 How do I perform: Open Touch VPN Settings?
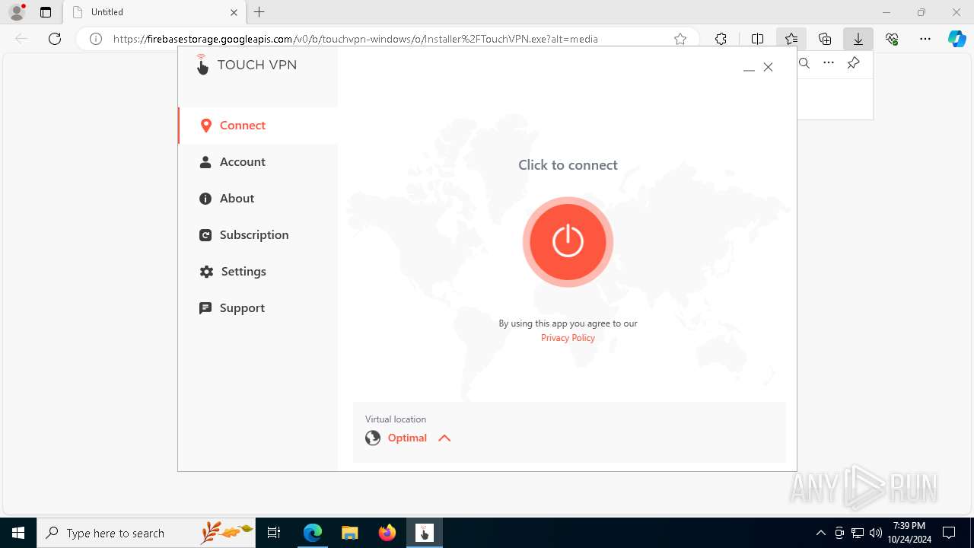point(258,272)
